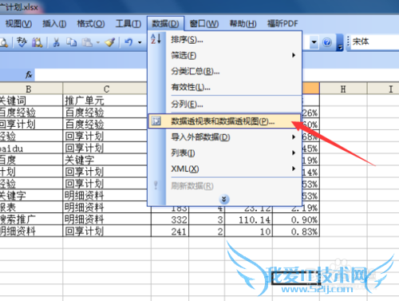Click the fx insert function icon
Screen dimensions: 399x301
click(29, 75)
